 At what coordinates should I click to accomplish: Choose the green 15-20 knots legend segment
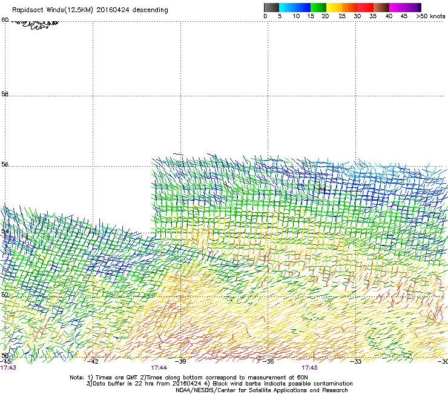click(x=318, y=7)
